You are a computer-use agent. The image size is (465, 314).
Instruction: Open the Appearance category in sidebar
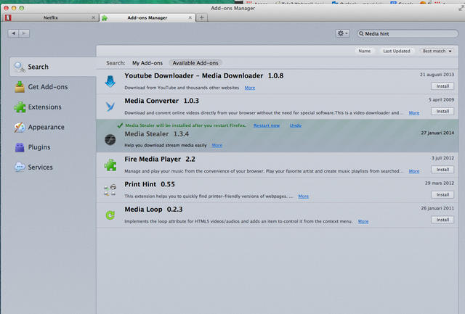click(x=45, y=127)
